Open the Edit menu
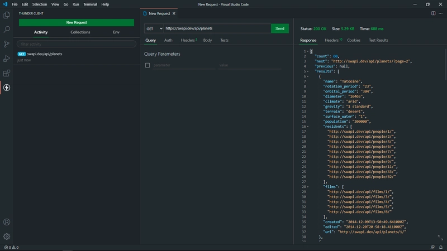The height and width of the screenshot is (251, 447). [25, 4]
